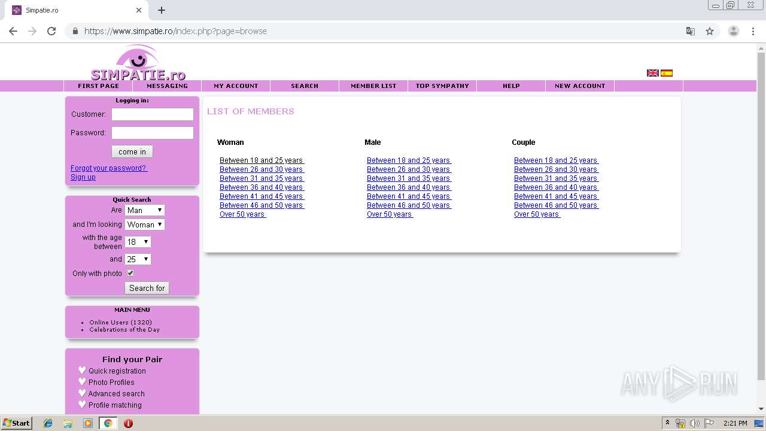The image size is (766, 431).
Task: Open the 'Are' gender dropdown
Action: (x=144, y=210)
